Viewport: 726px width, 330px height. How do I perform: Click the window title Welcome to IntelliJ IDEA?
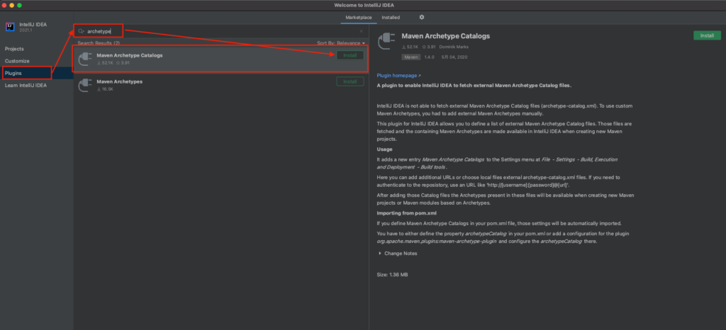point(364,5)
